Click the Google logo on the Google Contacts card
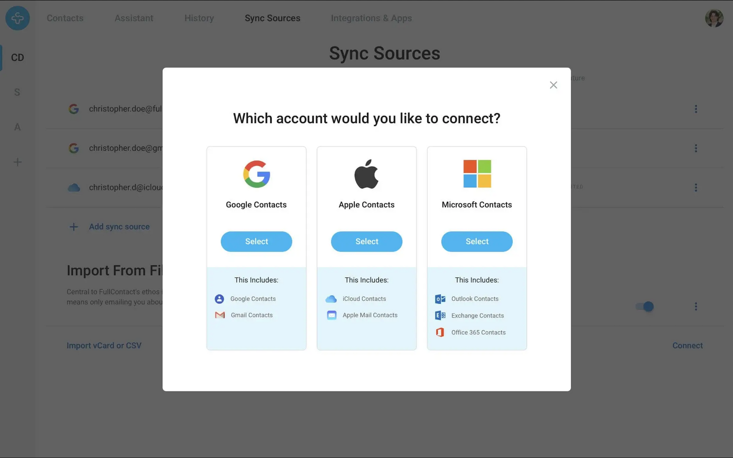Viewport: 733px width, 458px height. click(x=256, y=174)
